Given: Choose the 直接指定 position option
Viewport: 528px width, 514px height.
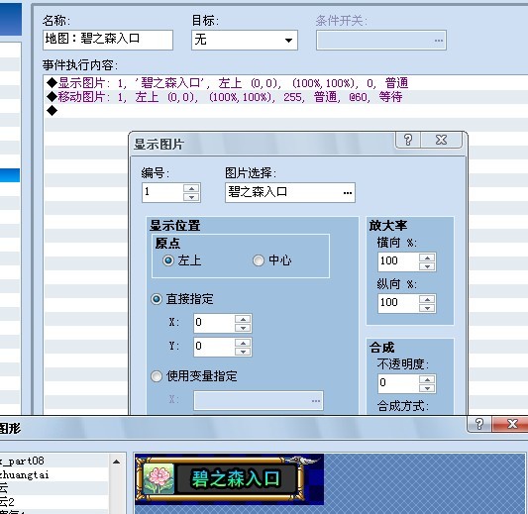Looking at the screenshot, I should coord(157,299).
